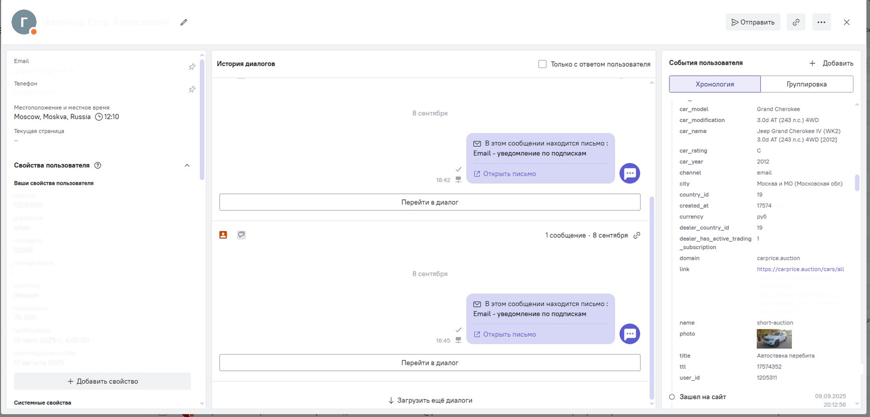
Task: Expand Загрузить ещё диалоги
Action: click(x=430, y=400)
